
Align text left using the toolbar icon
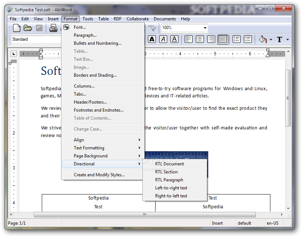[x=188, y=39]
